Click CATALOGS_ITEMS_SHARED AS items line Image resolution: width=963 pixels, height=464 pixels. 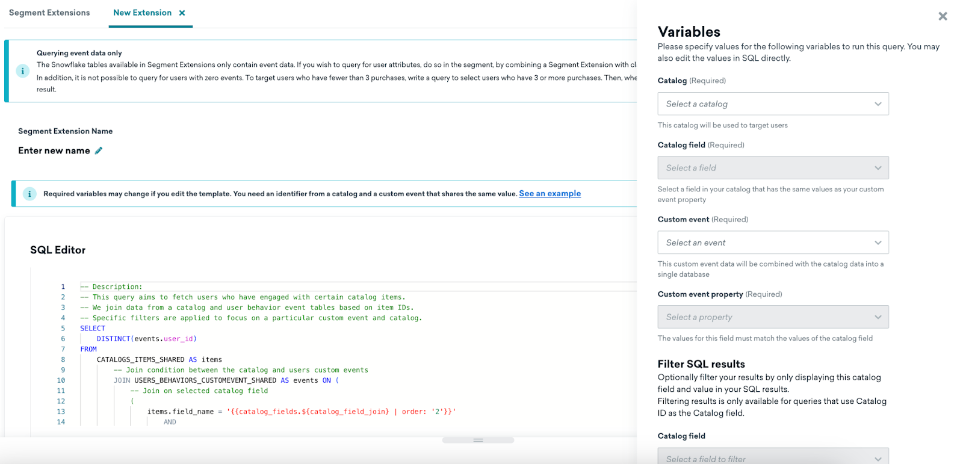coord(159,359)
